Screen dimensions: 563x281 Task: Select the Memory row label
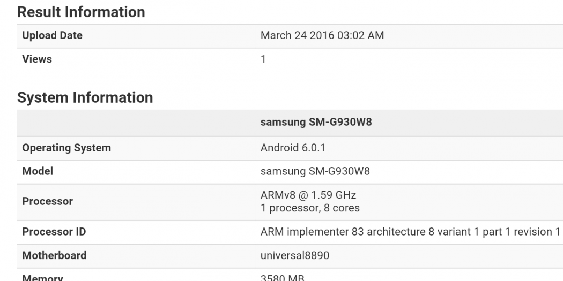point(42,278)
